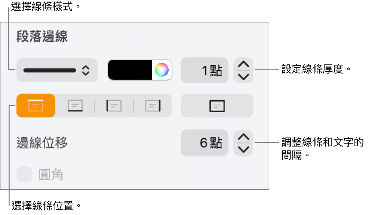Viewport: 390px width, 215px height.
Task: Increase line thickness with up arrow
Action: click(243, 65)
